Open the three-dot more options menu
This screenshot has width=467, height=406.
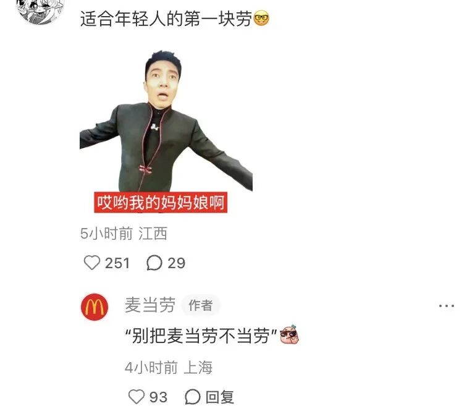[447, 306]
